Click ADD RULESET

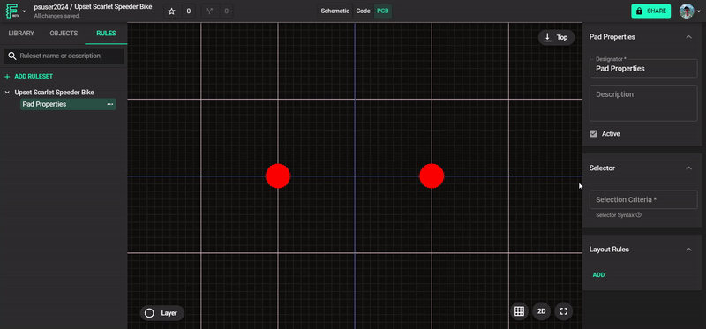pos(29,77)
